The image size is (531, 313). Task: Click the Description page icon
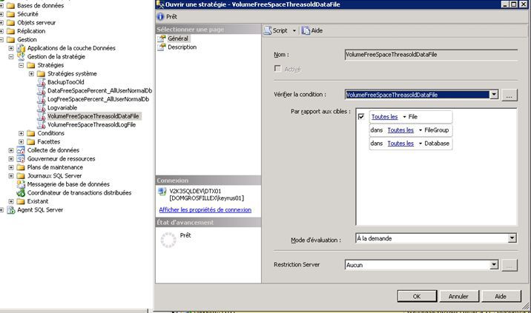click(x=162, y=47)
